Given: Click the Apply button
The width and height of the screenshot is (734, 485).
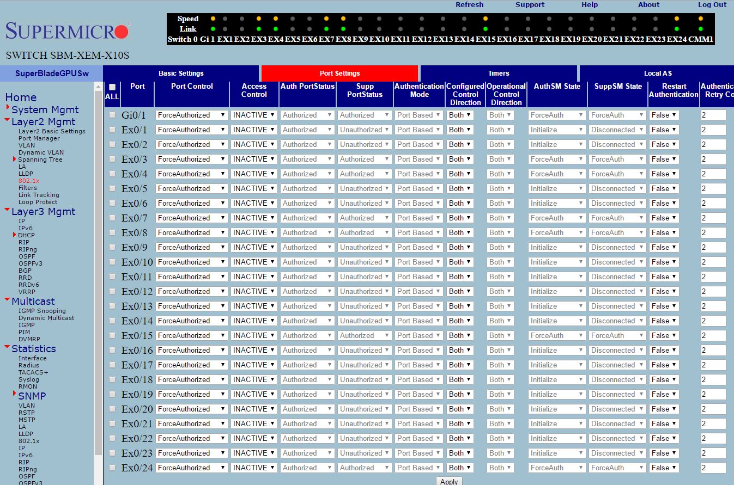Looking at the screenshot, I should (449, 481).
